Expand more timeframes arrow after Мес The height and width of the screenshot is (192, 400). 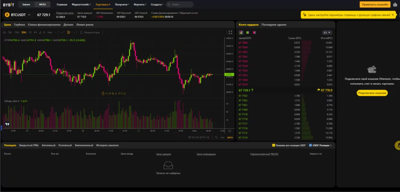tap(55, 32)
